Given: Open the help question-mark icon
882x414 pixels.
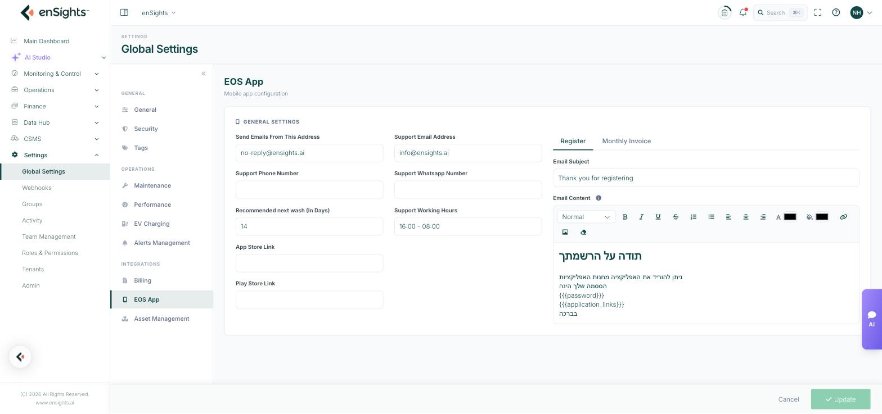Looking at the screenshot, I should pyautogui.click(x=836, y=12).
